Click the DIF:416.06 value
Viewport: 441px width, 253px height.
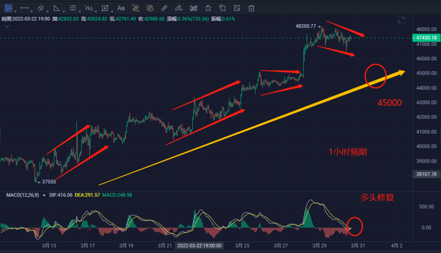[61, 195]
